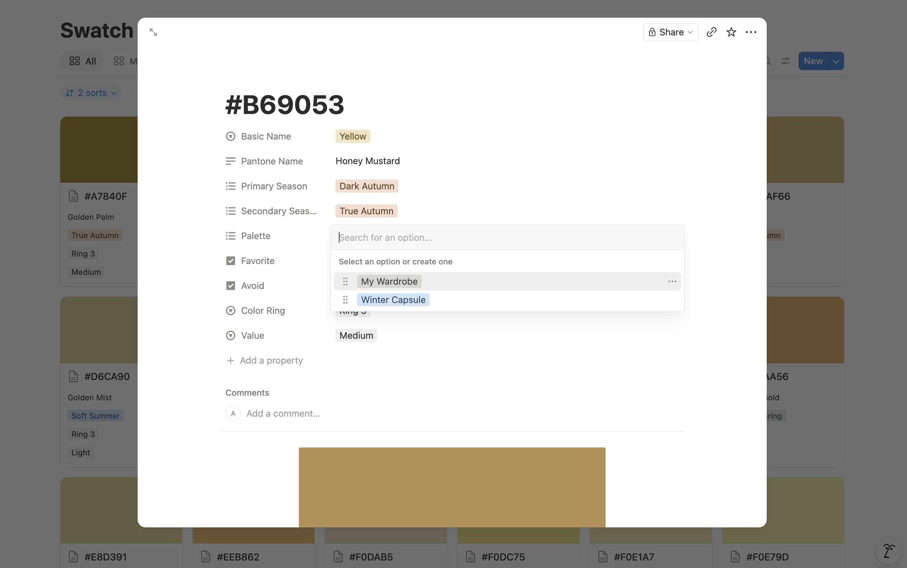Click the Medium tag on #A7840F card
Image resolution: width=907 pixels, height=568 pixels.
[86, 272]
